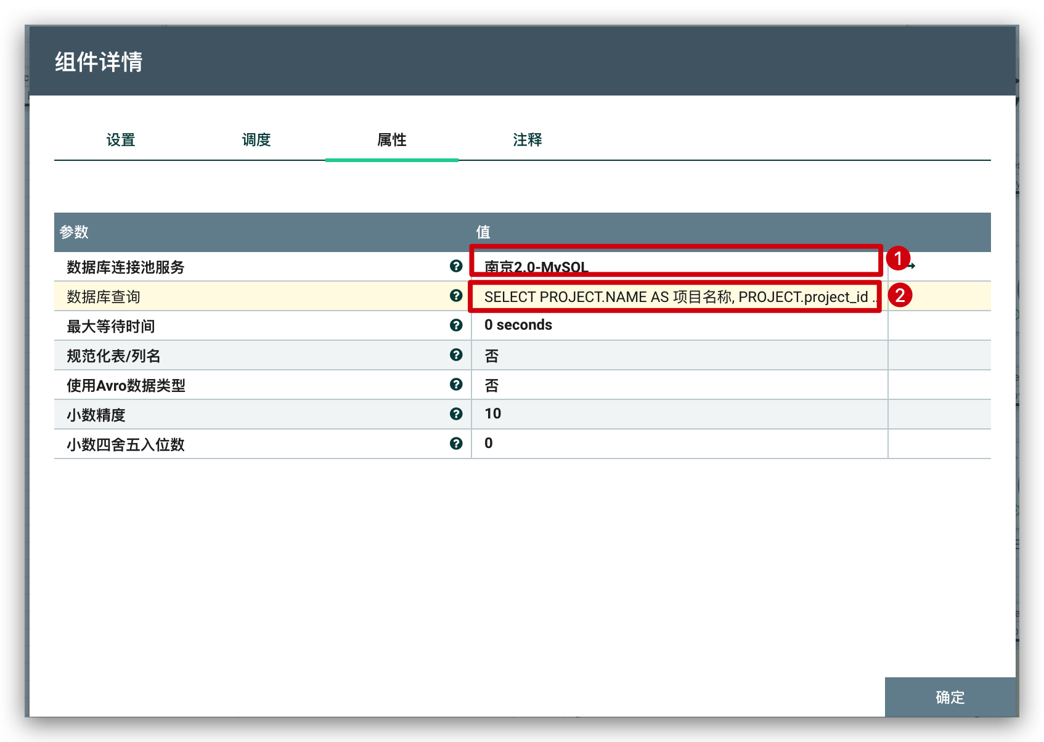Click help icon for 规范化表/列名
The image size is (1044, 742).
click(x=456, y=354)
